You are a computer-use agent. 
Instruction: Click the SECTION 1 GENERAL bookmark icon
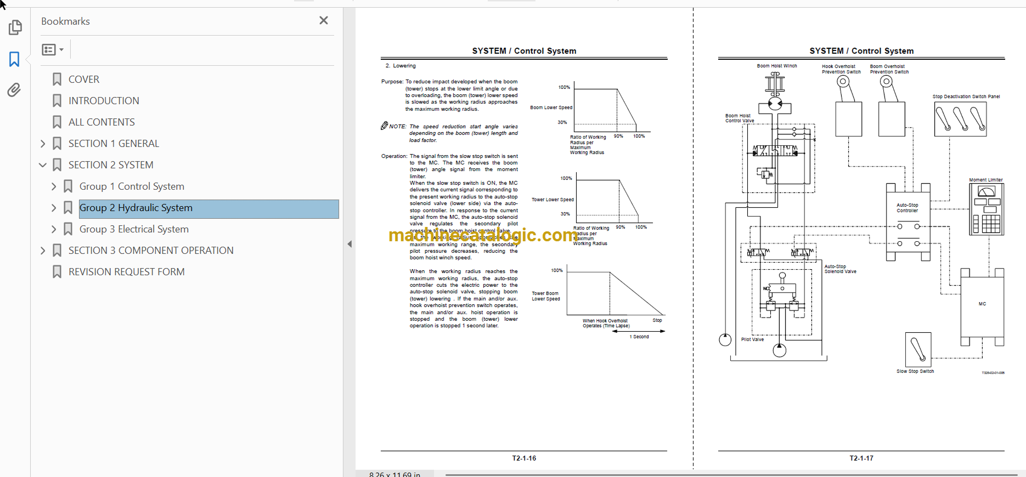click(57, 144)
